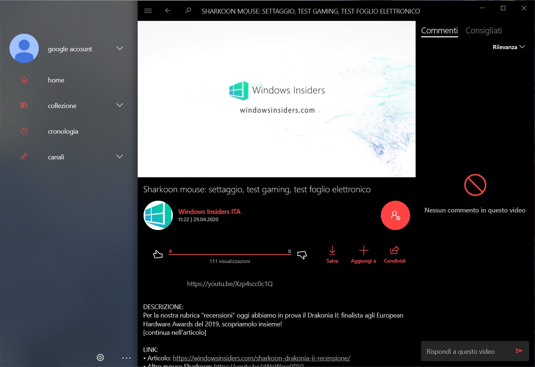Open the windowsinsiders.com sharkoon article link
This screenshot has width=535, height=367.
point(261,358)
